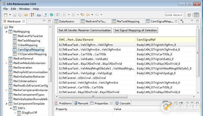Click the yellow Back arrow icon
This screenshot has height=116, width=203.
click(x=88, y=15)
